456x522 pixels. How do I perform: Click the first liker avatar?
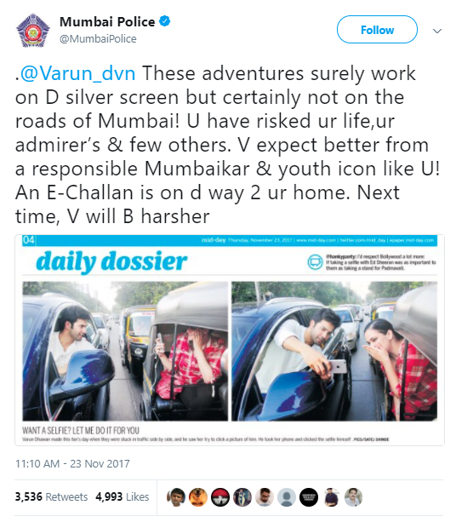(176, 497)
